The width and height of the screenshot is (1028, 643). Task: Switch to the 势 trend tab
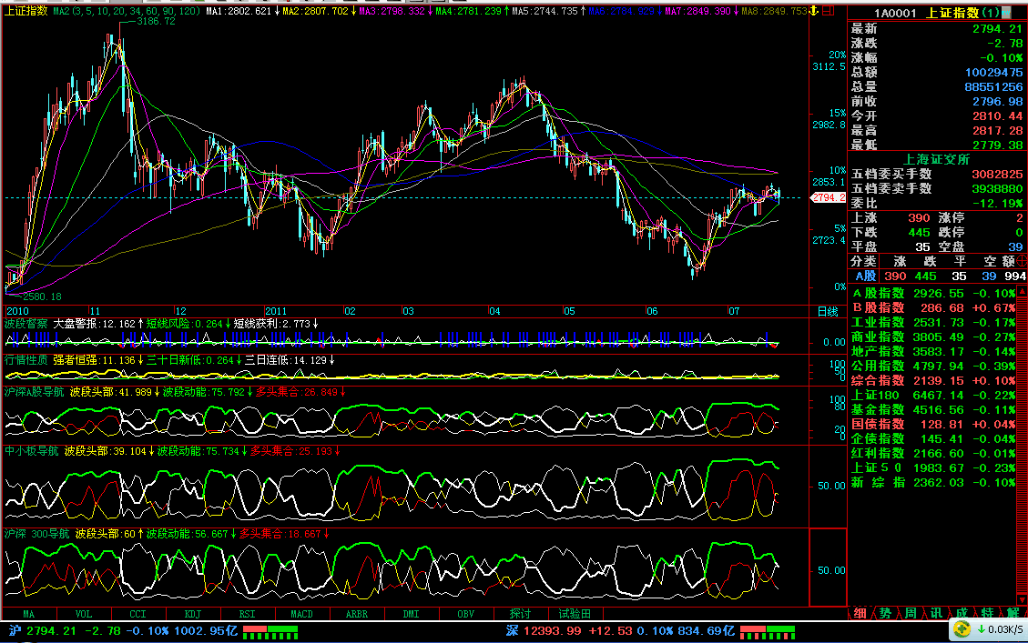point(885,614)
